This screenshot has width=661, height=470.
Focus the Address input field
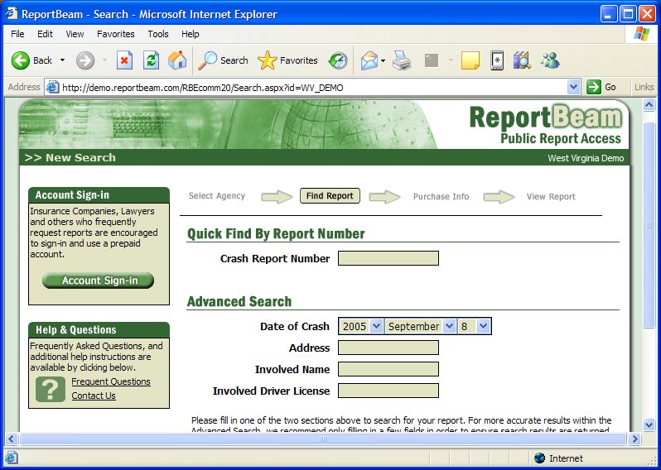tap(388, 348)
